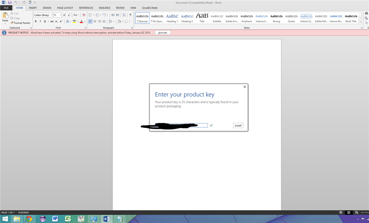
Task: Click the Redo/Repeat icon
Action: (24, 3)
